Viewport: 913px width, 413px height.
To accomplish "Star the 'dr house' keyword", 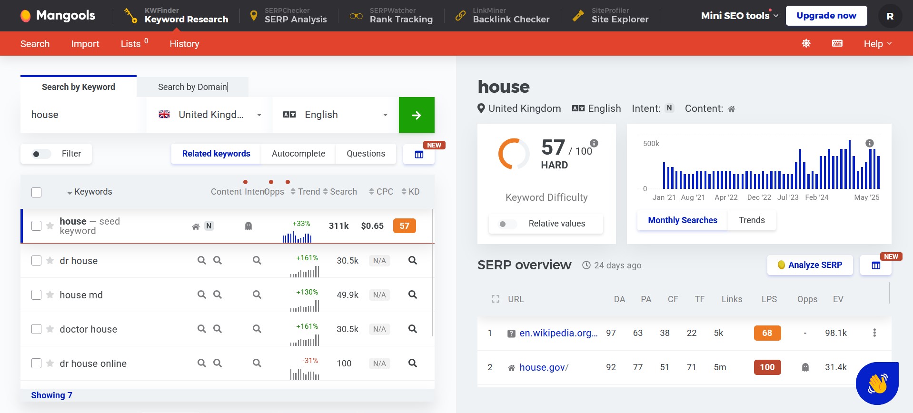I will [50, 260].
